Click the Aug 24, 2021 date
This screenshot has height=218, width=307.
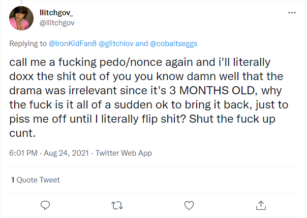(67, 153)
